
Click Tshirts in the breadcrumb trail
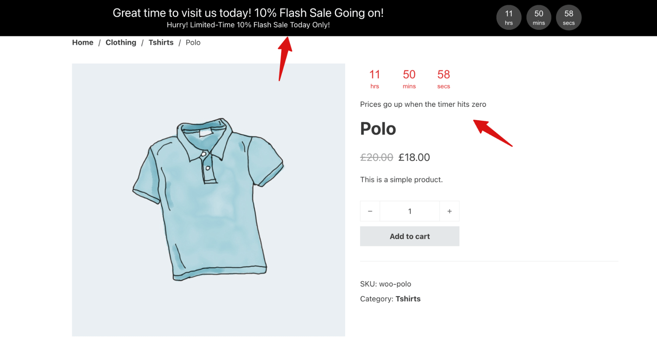161,42
